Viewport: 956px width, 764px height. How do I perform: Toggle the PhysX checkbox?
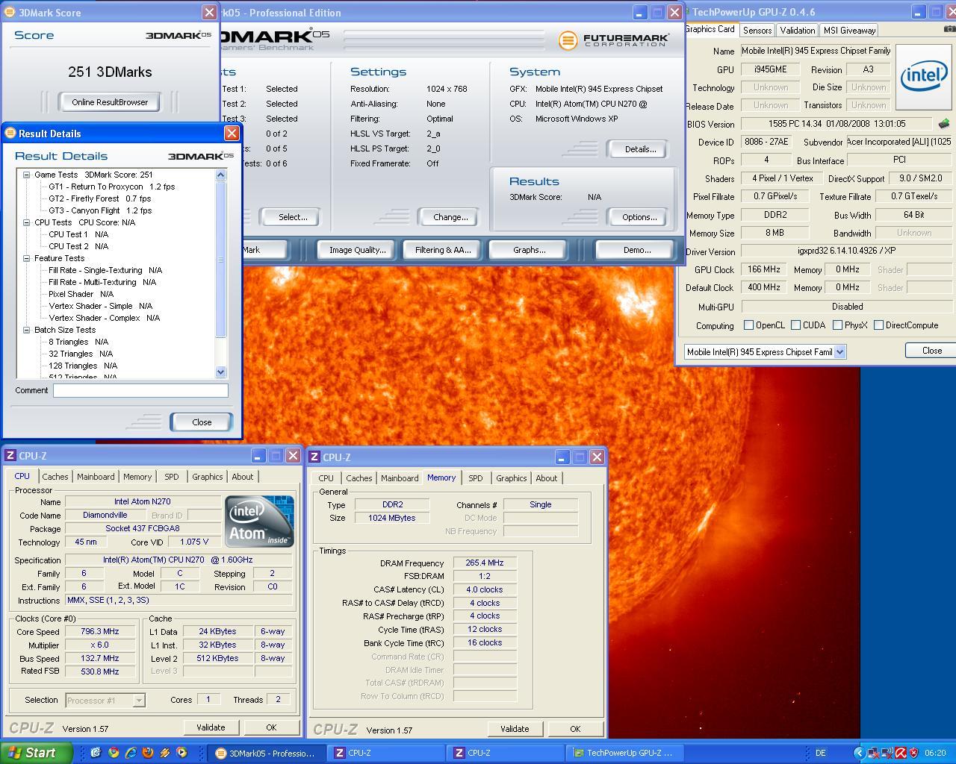pyautogui.click(x=837, y=325)
